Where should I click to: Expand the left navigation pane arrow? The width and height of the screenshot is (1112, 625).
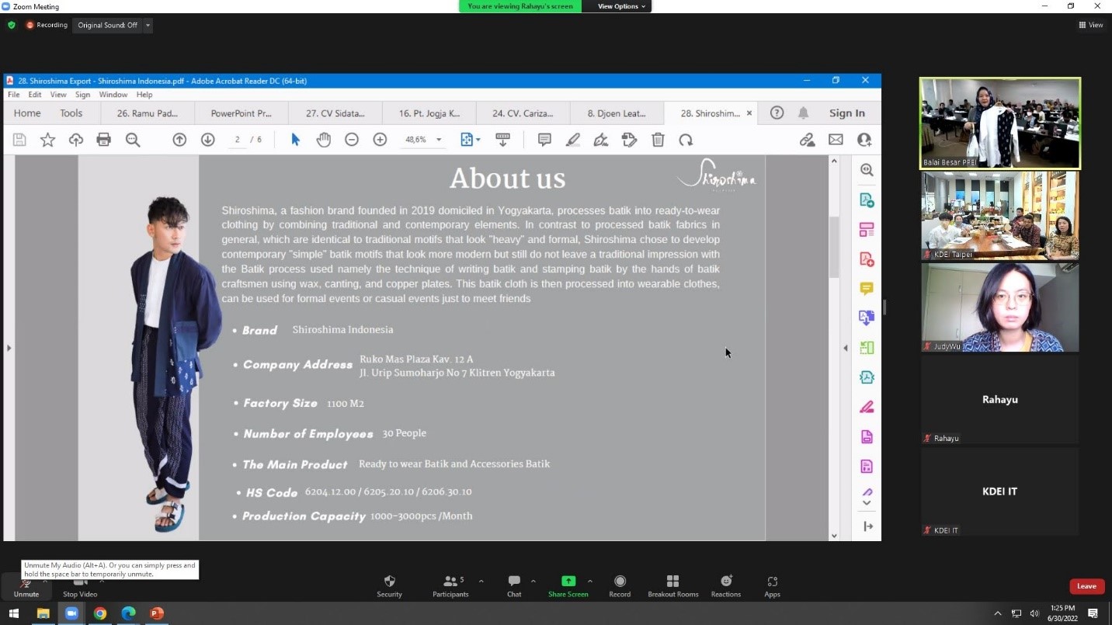point(9,348)
